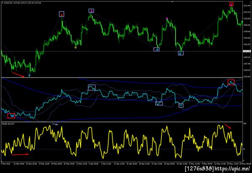Click the 1223.20 price scale label

tap(247, 12)
